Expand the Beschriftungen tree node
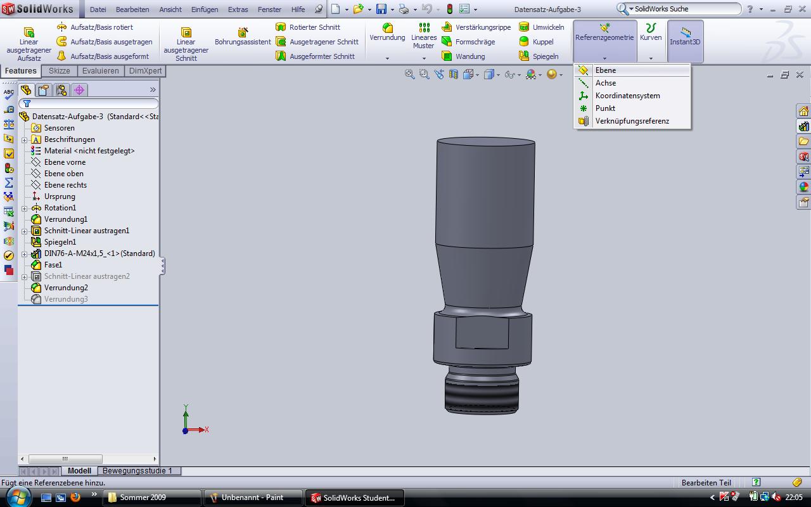811x507 pixels. 25,140
